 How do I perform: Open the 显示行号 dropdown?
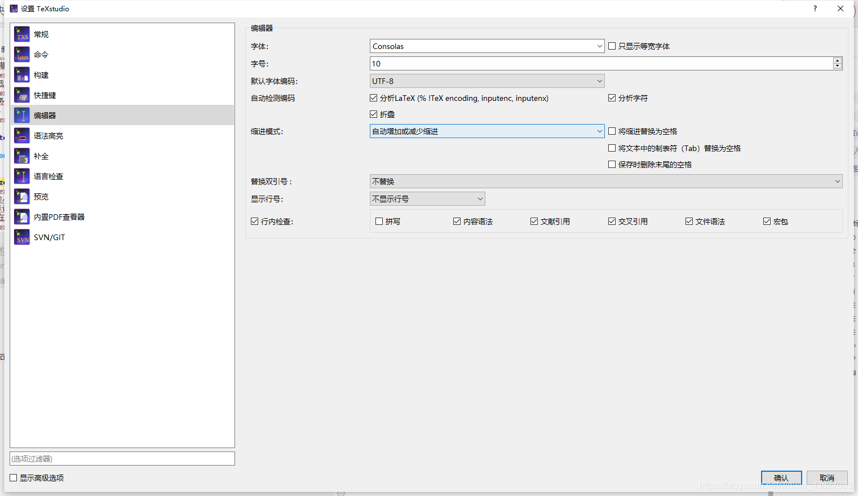point(427,199)
